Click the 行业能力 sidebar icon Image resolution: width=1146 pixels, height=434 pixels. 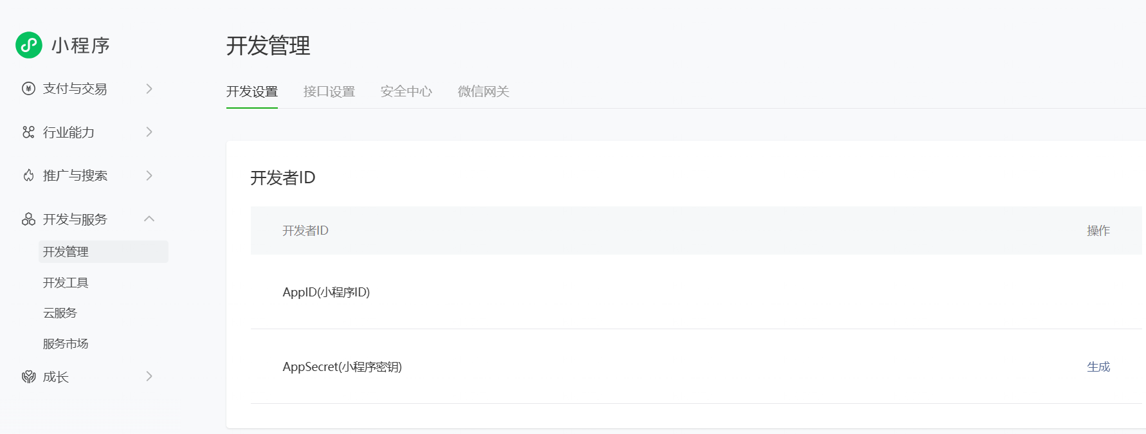click(28, 132)
